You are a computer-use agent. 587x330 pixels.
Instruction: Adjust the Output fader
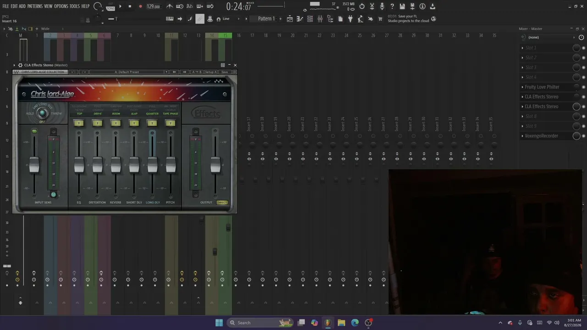pyautogui.click(x=216, y=166)
